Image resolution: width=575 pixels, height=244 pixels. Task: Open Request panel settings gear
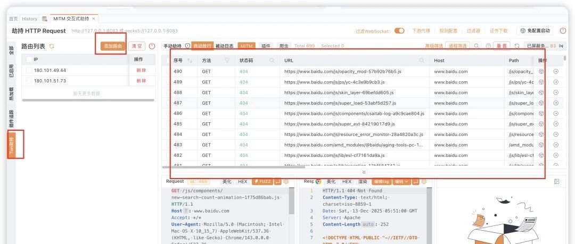point(286,181)
